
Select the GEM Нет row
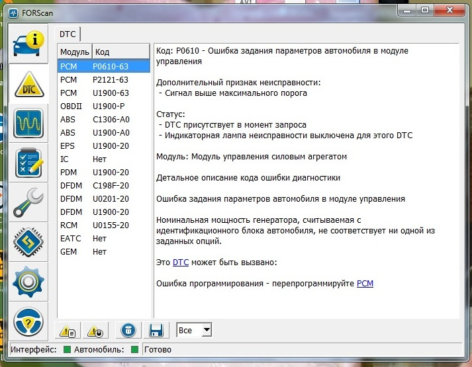[103, 251]
